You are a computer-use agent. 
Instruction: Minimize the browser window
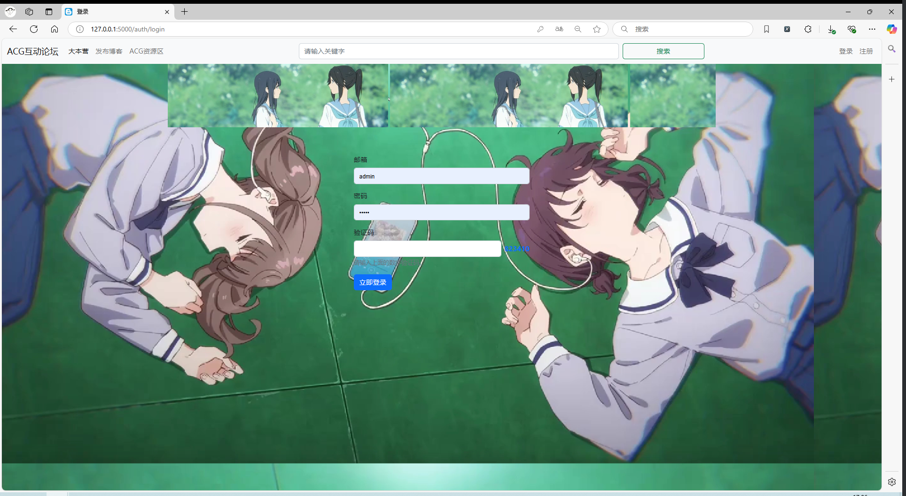tap(848, 12)
